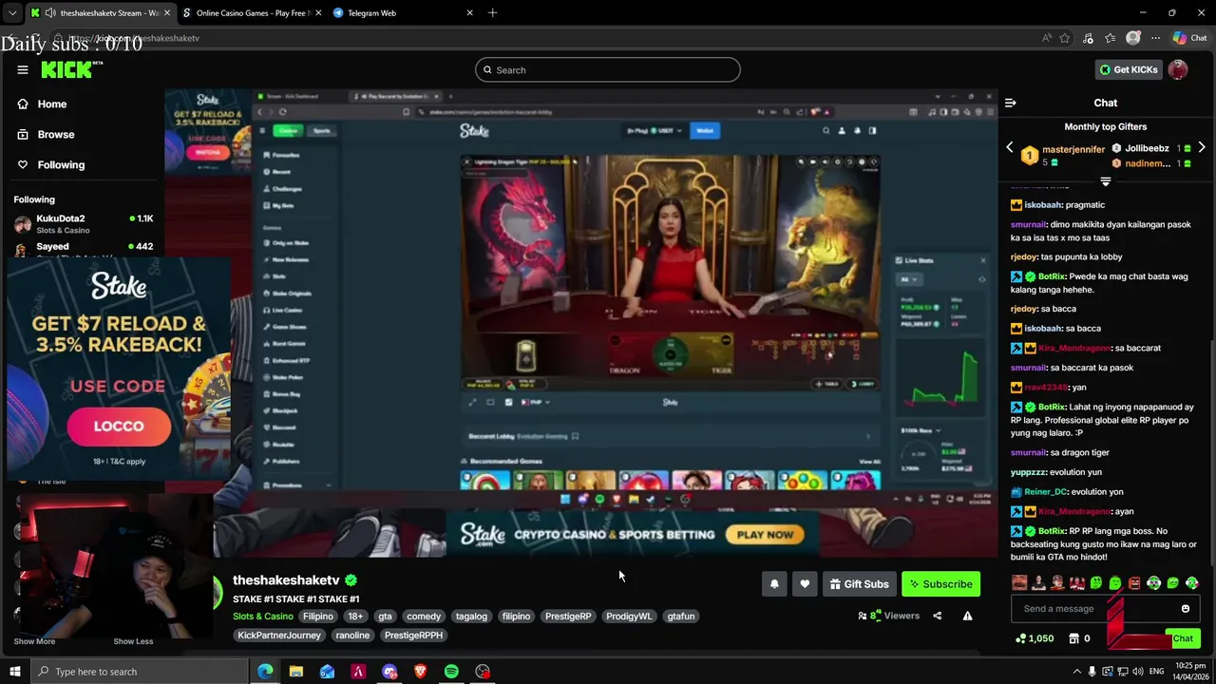
Task: Open Home in the Kick sidebar
Action: (x=52, y=104)
